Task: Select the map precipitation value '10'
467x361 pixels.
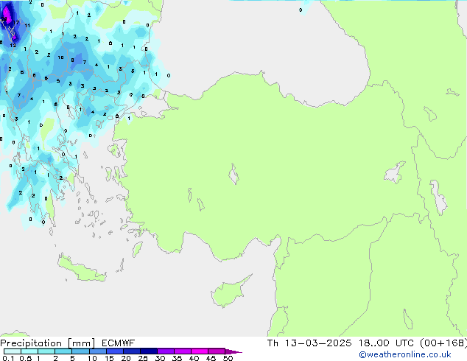Action: point(60,57)
